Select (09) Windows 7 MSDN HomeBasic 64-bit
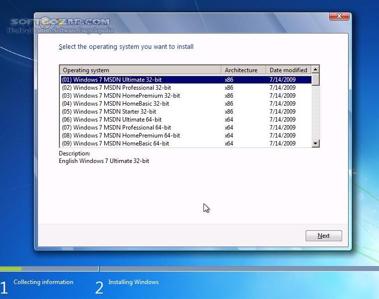Screen dimensions: 379x299 (x=186, y=144)
